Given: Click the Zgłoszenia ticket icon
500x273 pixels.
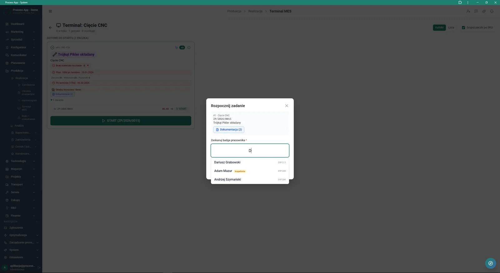Looking at the screenshot, I should click(x=5, y=228).
